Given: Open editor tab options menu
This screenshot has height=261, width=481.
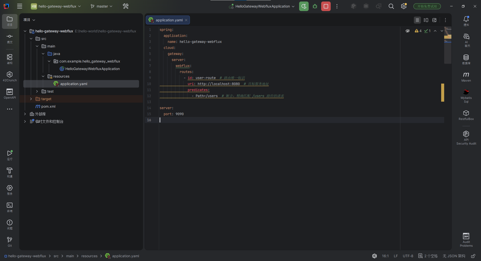Looking at the screenshot, I should pos(445,20).
